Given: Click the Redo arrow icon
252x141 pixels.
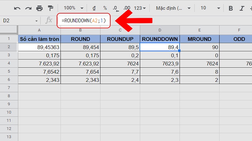Looking at the screenshot, I should click(28, 8).
